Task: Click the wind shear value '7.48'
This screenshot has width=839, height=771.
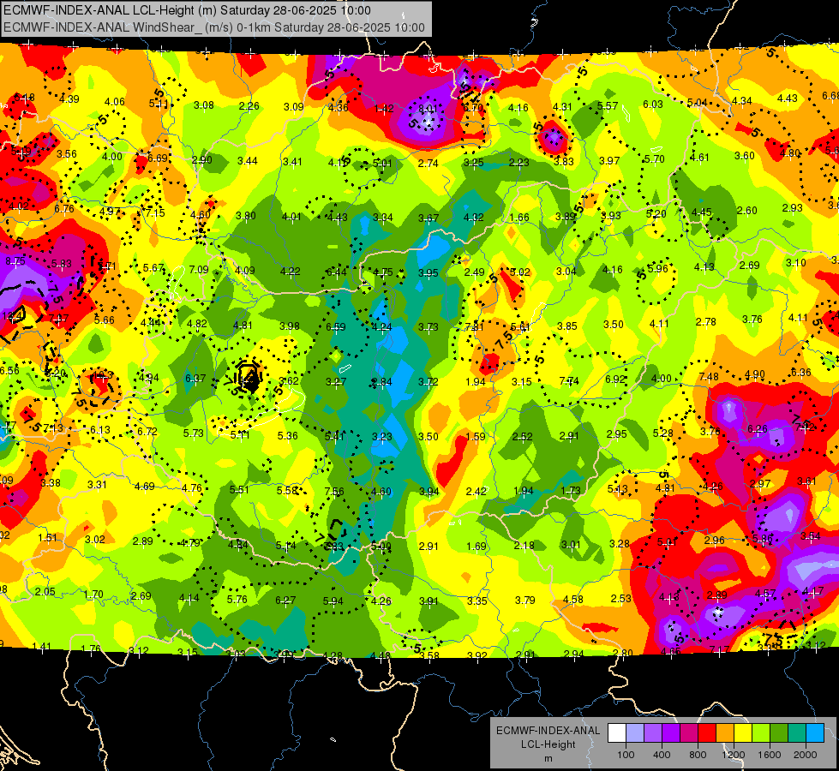Action: pos(709,377)
